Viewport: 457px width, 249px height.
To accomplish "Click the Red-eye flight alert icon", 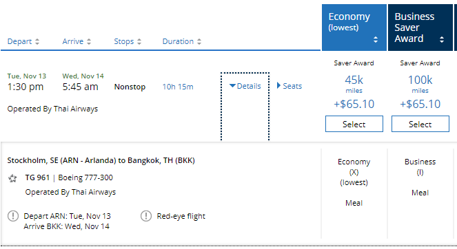I will pos(146,216).
